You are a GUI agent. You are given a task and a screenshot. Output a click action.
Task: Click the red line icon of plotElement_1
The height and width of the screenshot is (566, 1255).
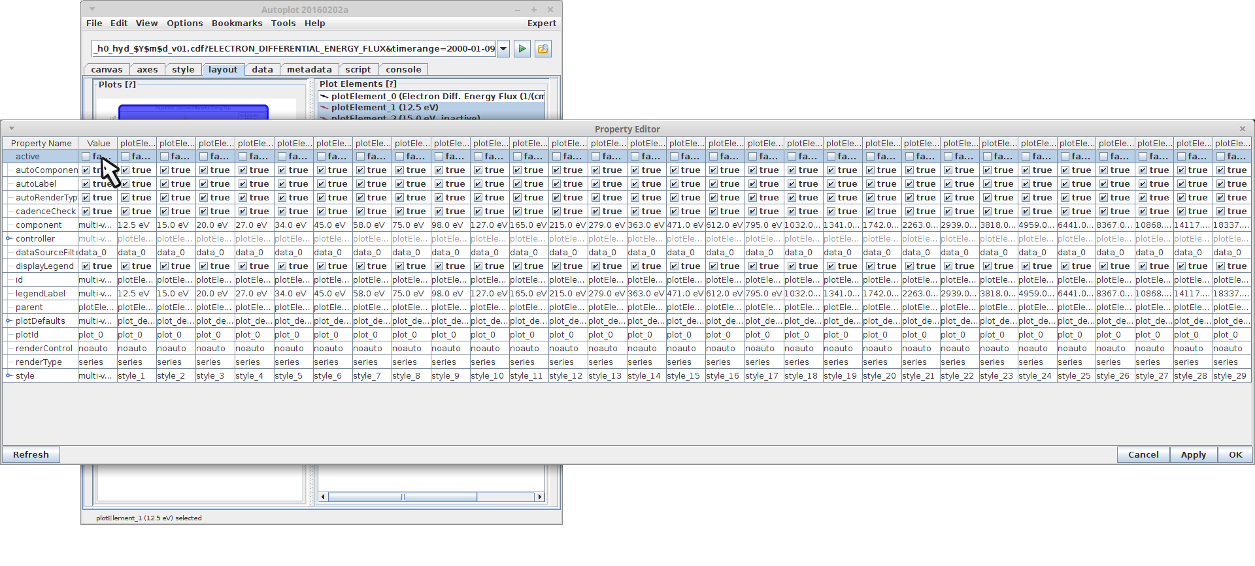[x=324, y=108]
